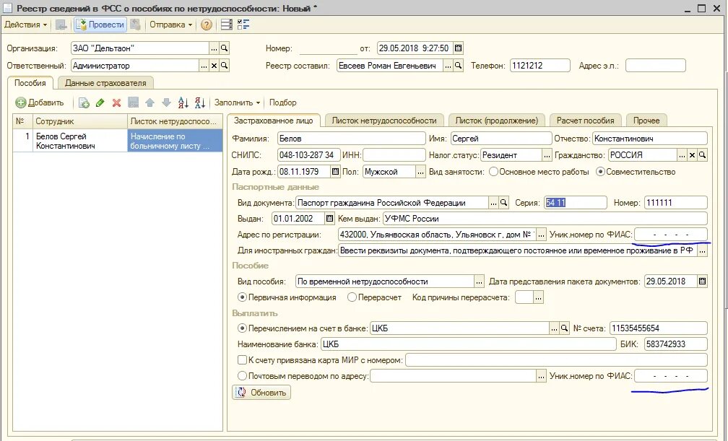Open Листок нетрудоспособности tab
The image size is (728, 441).
384,121
